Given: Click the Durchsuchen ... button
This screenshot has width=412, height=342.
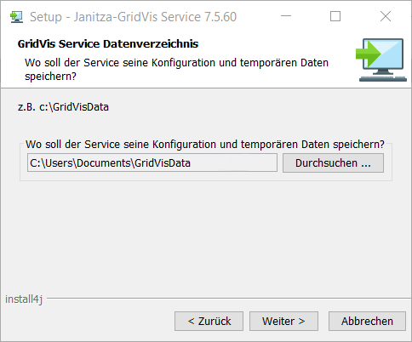Looking at the screenshot, I should pos(333,163).
